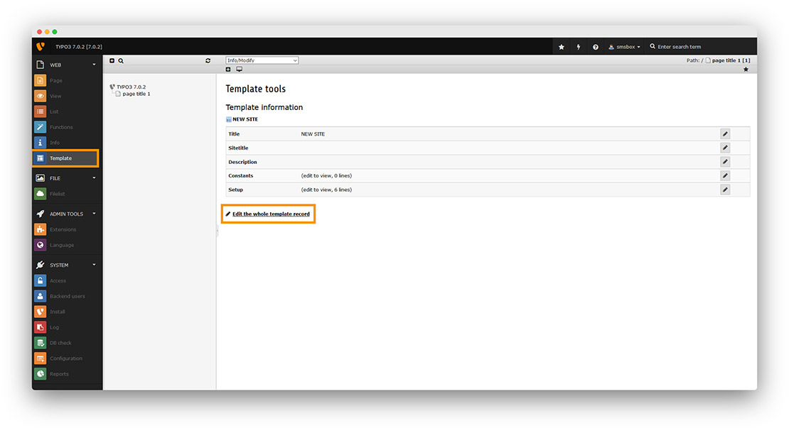
Task: Open the Reports module
Action: tap(65, 373)
